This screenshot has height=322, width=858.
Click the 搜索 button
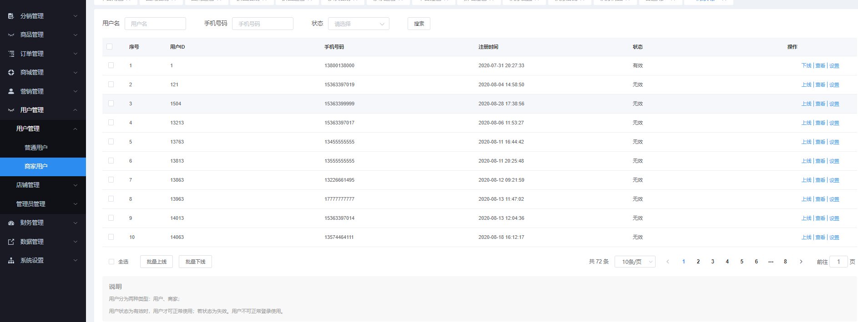(x=419, y=24)
